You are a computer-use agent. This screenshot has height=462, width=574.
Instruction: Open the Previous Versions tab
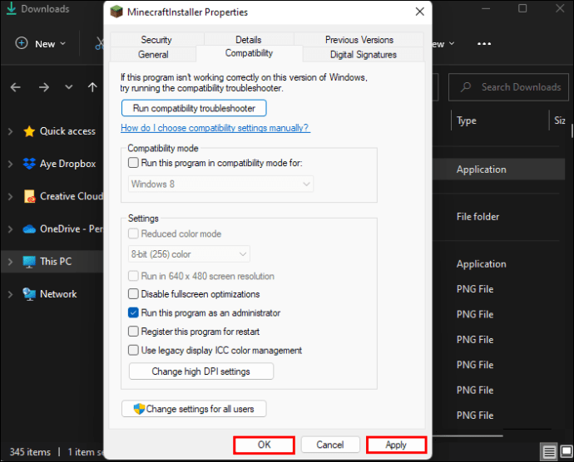pos(359,40)
